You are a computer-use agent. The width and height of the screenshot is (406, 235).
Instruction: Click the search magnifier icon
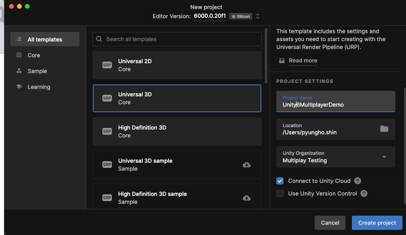coord(99,39)
